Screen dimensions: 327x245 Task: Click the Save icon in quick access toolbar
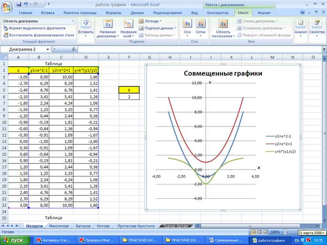(19, 4)
